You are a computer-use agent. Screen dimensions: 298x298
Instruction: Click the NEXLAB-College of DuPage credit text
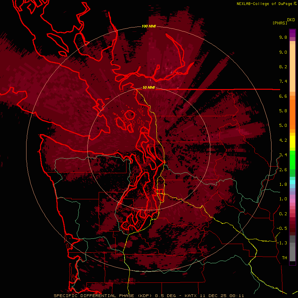tap(265, 4)
